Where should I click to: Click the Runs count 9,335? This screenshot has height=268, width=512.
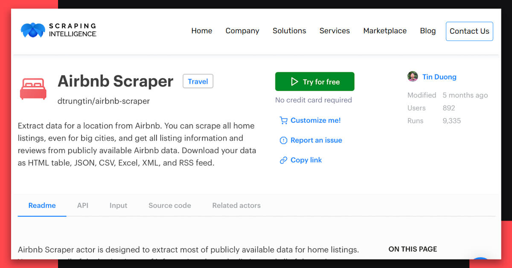point(452,121)
